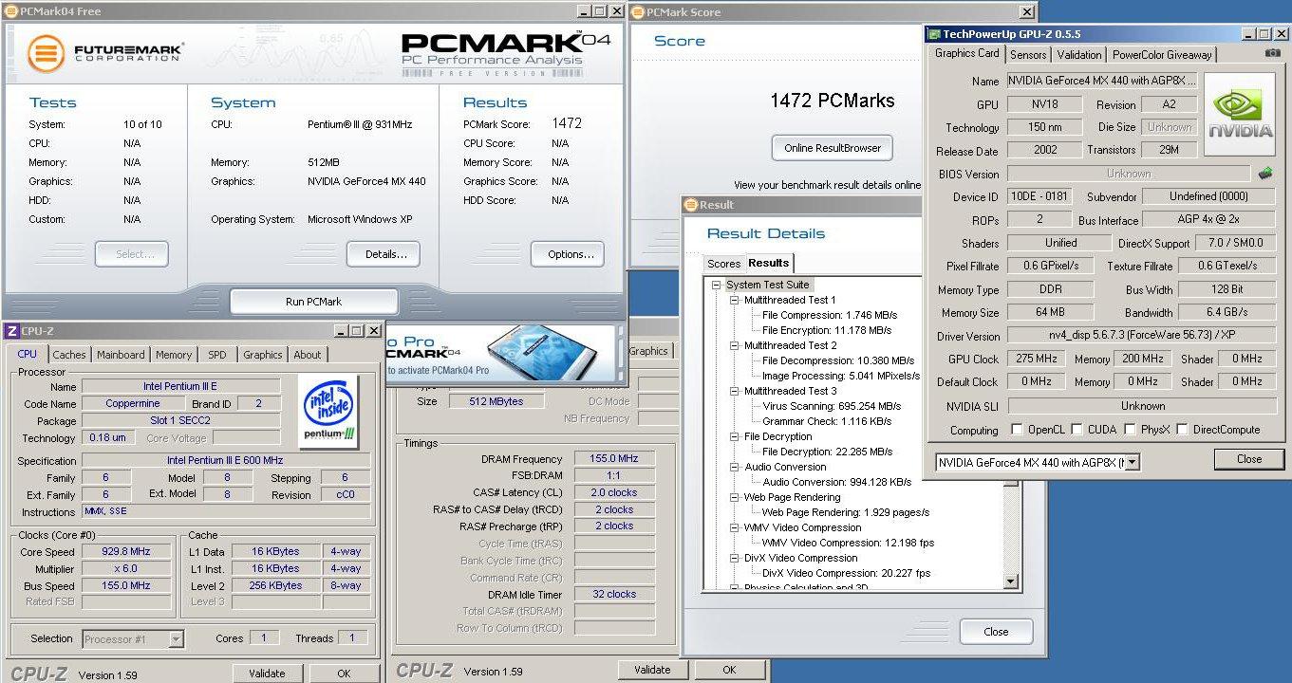Click the Result tree scrollbar down arrow
Viewport: 1292px width, 683px height.
1010,581
